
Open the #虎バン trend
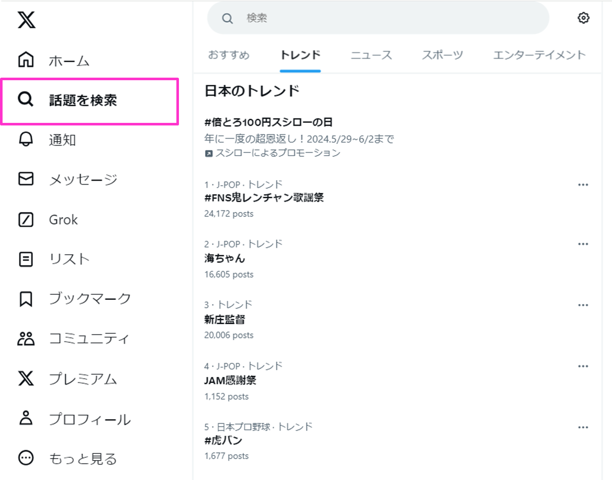point(223,440)
